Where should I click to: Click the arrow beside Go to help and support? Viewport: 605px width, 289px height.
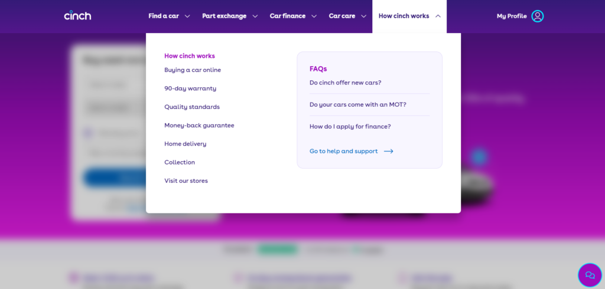click(389, 152)
